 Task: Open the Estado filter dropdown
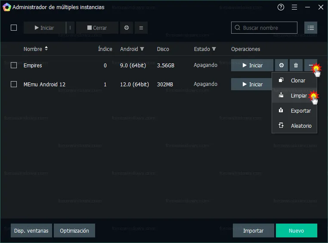(x=214, y=49)
